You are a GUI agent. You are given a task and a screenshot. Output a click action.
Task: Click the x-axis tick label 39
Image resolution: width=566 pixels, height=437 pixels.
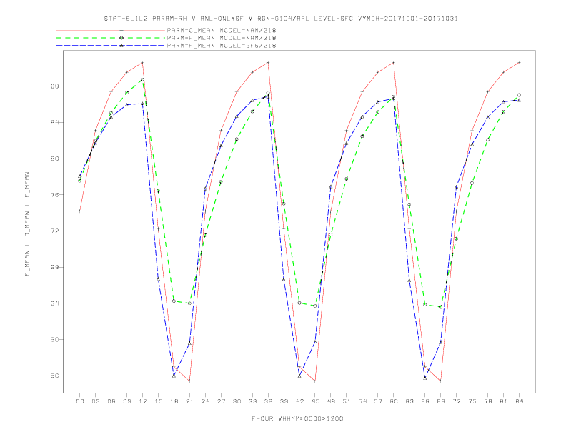coord(284,401)
